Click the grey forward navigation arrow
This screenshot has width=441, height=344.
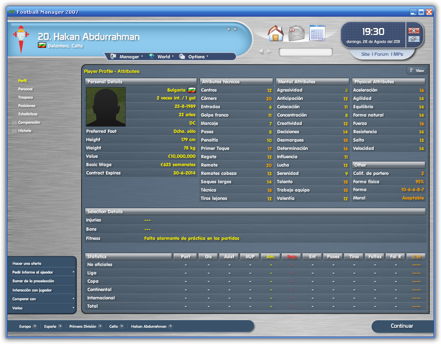[x=270, y=52]
